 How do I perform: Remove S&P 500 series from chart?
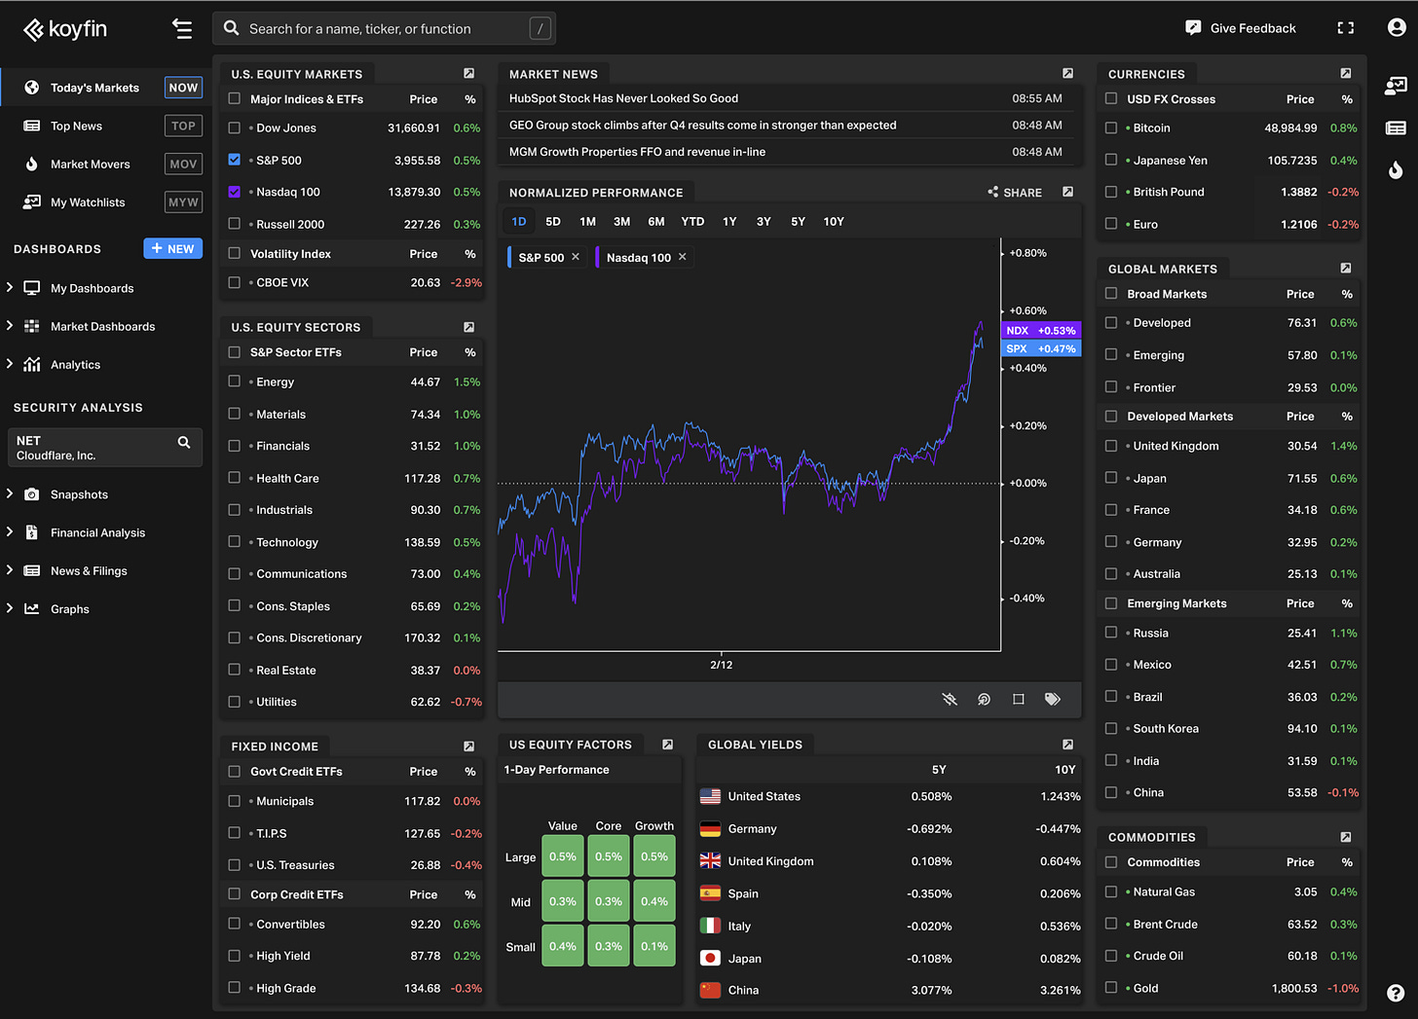[x=576, y=257]
